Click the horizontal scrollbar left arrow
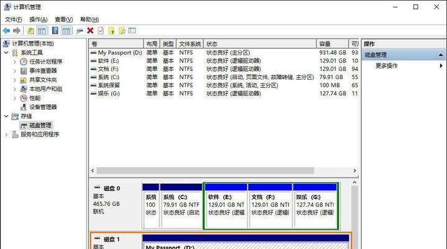 coord(93,171)
